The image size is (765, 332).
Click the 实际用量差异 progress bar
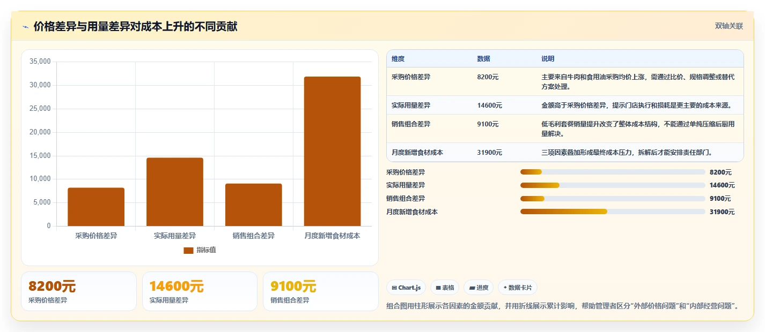pyautogui.click(x=613, y=185)
